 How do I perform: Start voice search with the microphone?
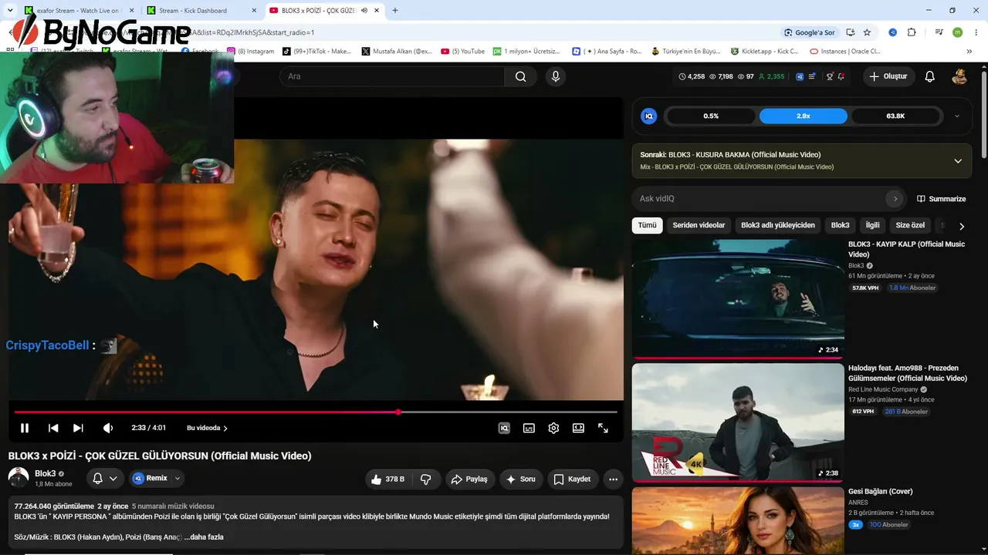(555, 76)
